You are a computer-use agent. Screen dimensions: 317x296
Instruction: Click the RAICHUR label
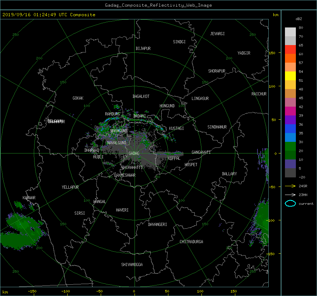(x=259, y=94)
